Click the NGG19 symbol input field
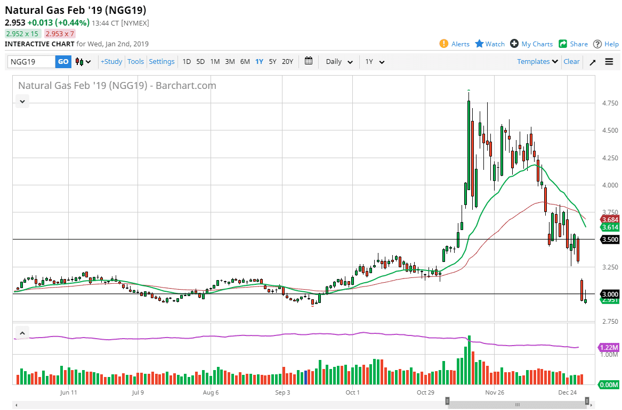The width and height of the screenshot is (622, 410). click(x=31, y=62)
